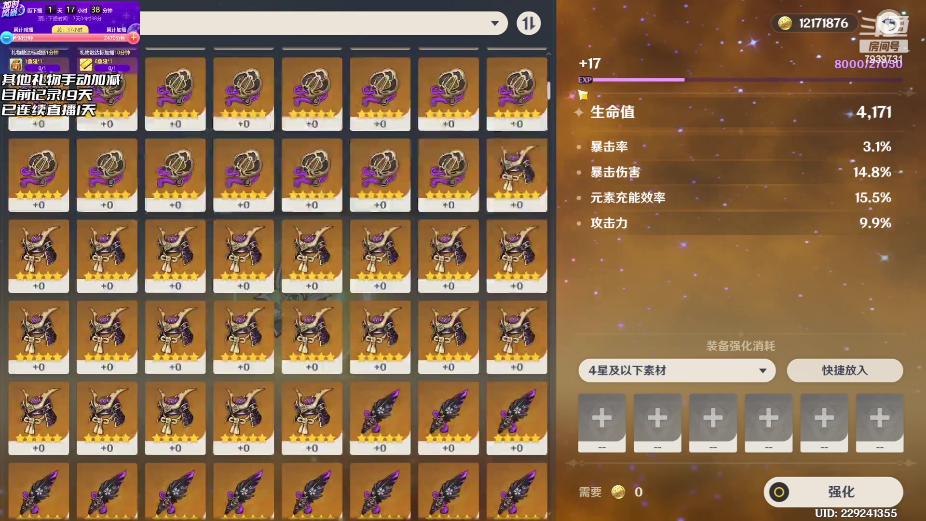Screen dimensions: 926x521
Task: Click the pink plus button on stream timer
Action: click(x=134, y=37)
